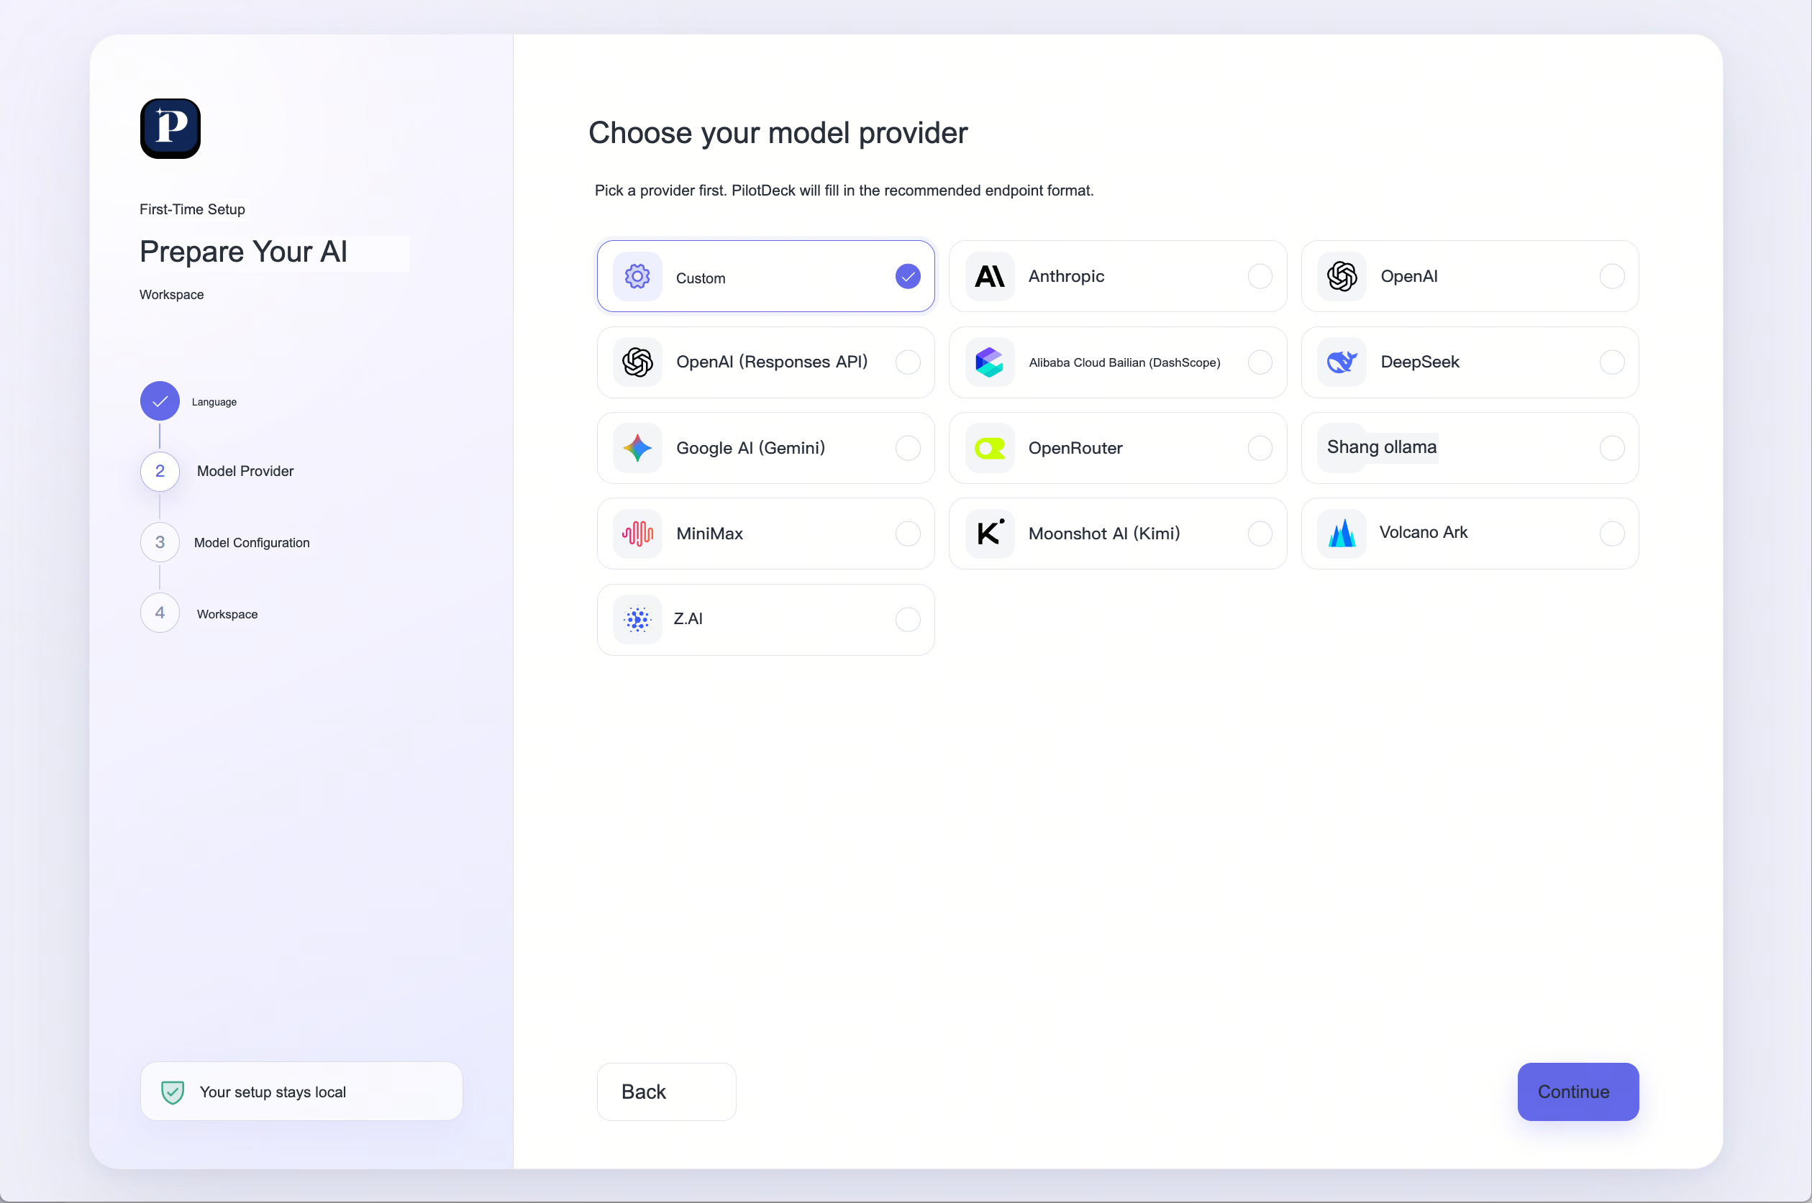Screen dimensions: 1812x1203
Task: Select the Anthropic radio button
Action: coord(1260,276)
